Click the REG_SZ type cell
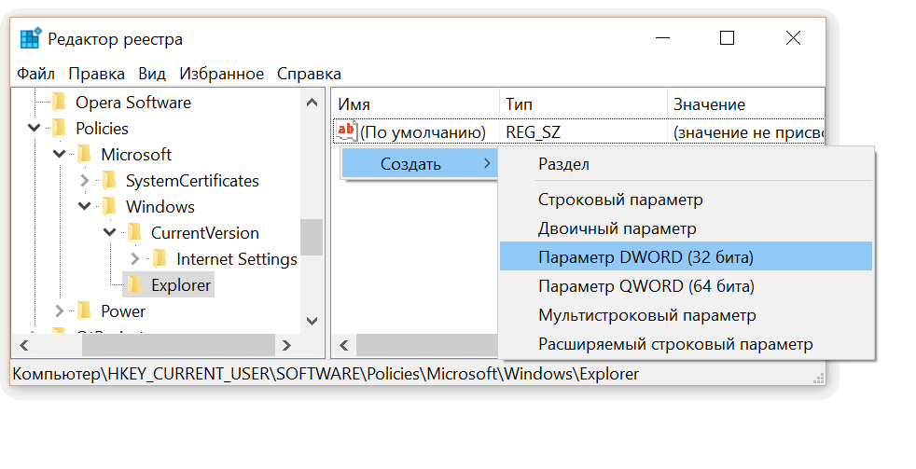This screenshot has height=469, width=916. pos(533,132)
